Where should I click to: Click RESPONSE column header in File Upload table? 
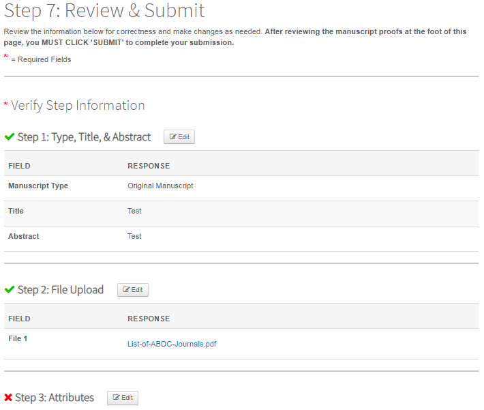point(149,319)
